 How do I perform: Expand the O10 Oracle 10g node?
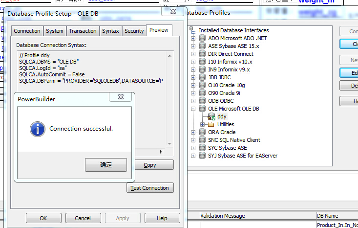[x=193, y=85]
